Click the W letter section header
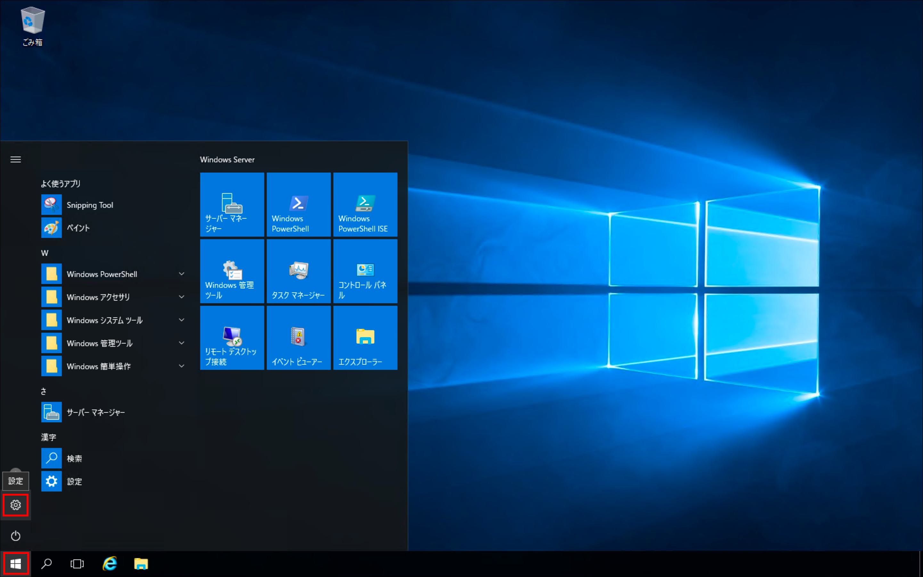 coord(45,253)
